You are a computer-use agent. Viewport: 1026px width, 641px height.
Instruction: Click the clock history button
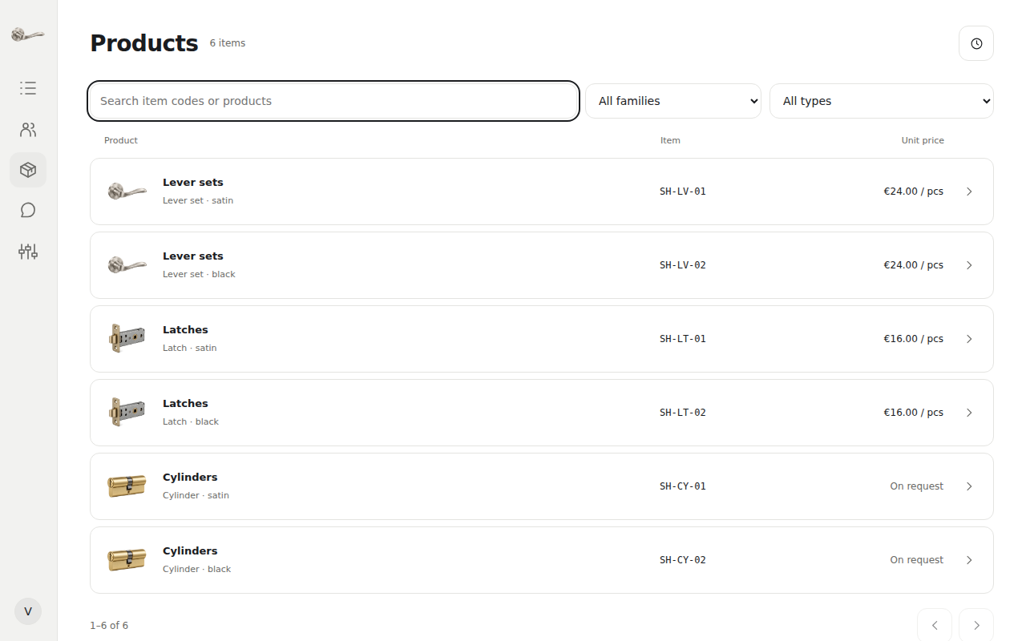click(976, 43)
